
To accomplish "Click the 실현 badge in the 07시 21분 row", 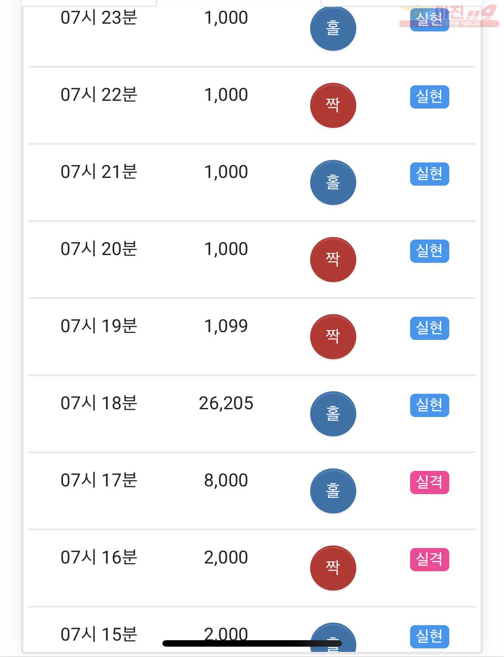I will 429,174.
